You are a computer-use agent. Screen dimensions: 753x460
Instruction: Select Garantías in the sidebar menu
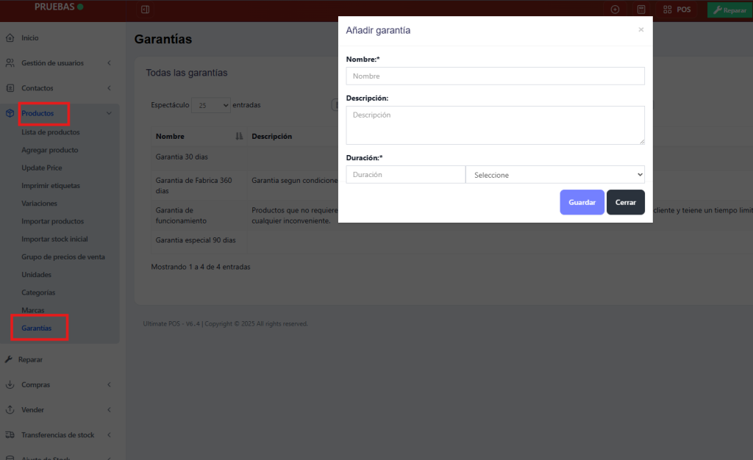pyautogui.click(x=37, y=328)
